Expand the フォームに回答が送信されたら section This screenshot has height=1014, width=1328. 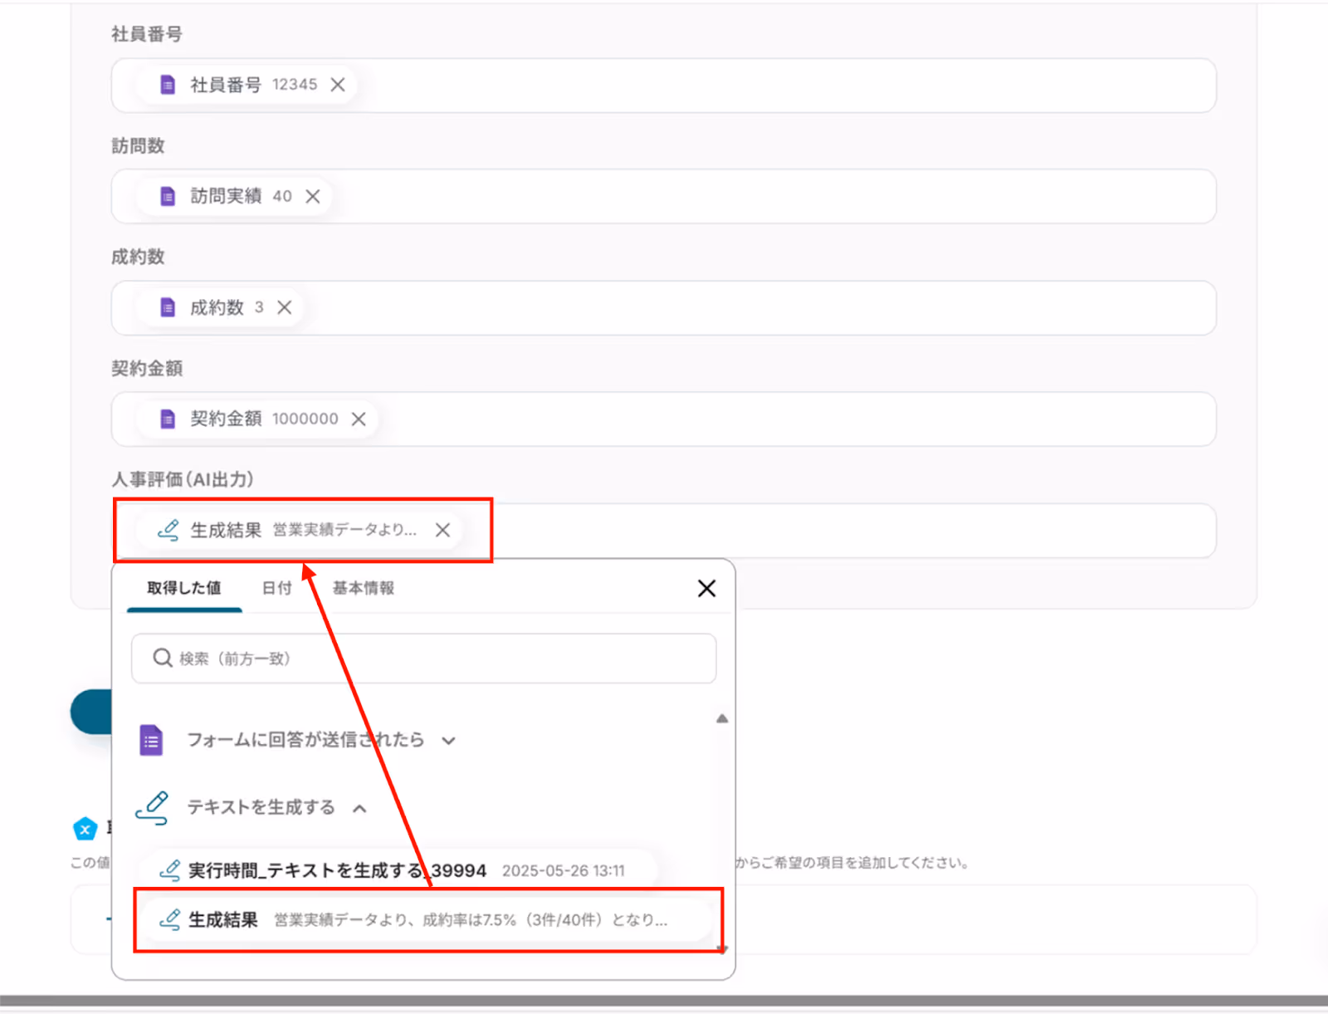click(x=448, y=741)
